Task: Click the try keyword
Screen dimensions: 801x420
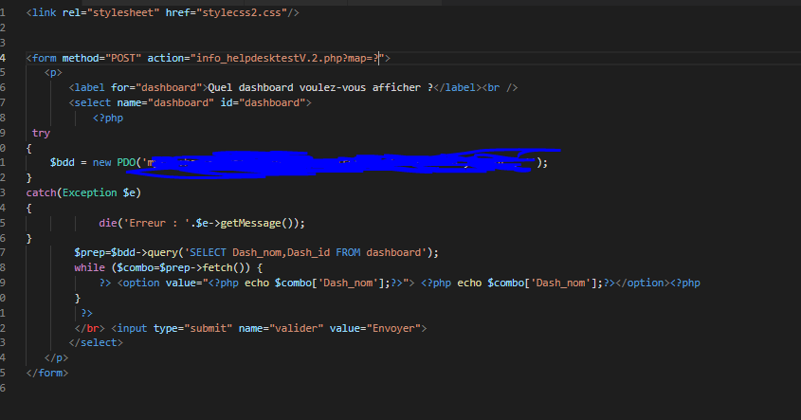Action: coord(41,133)
